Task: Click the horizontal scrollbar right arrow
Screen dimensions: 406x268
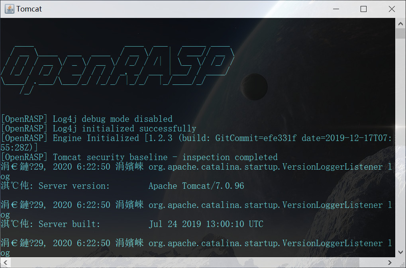Action: (x=390, y=262)
